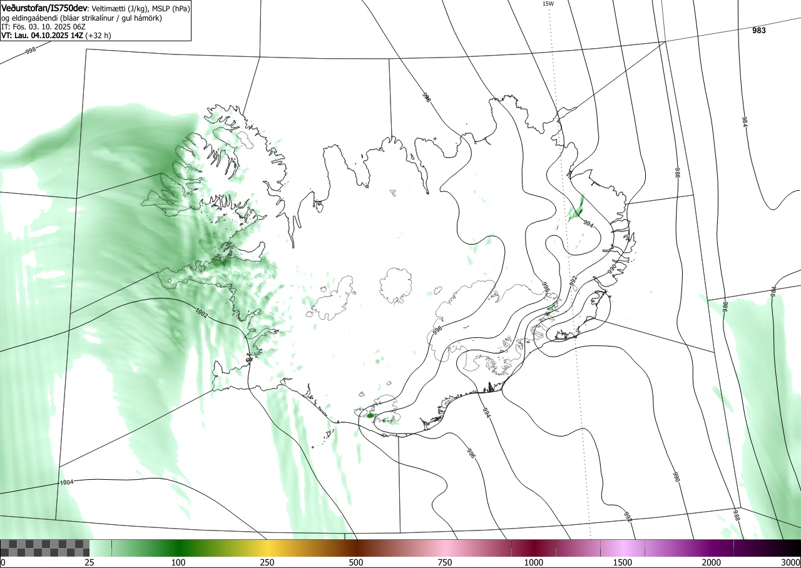
Task: Pick the yellow colorbar area at 250
Action: click(x=267, y=548)
